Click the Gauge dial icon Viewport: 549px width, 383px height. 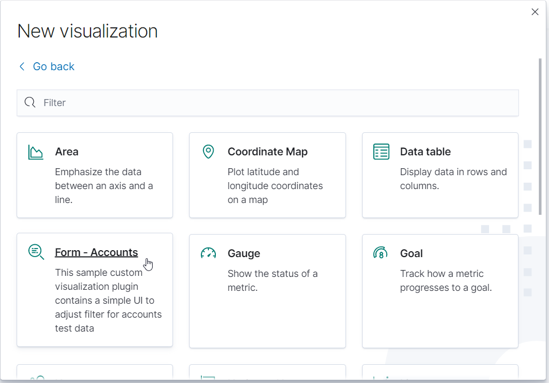[208, 253]
